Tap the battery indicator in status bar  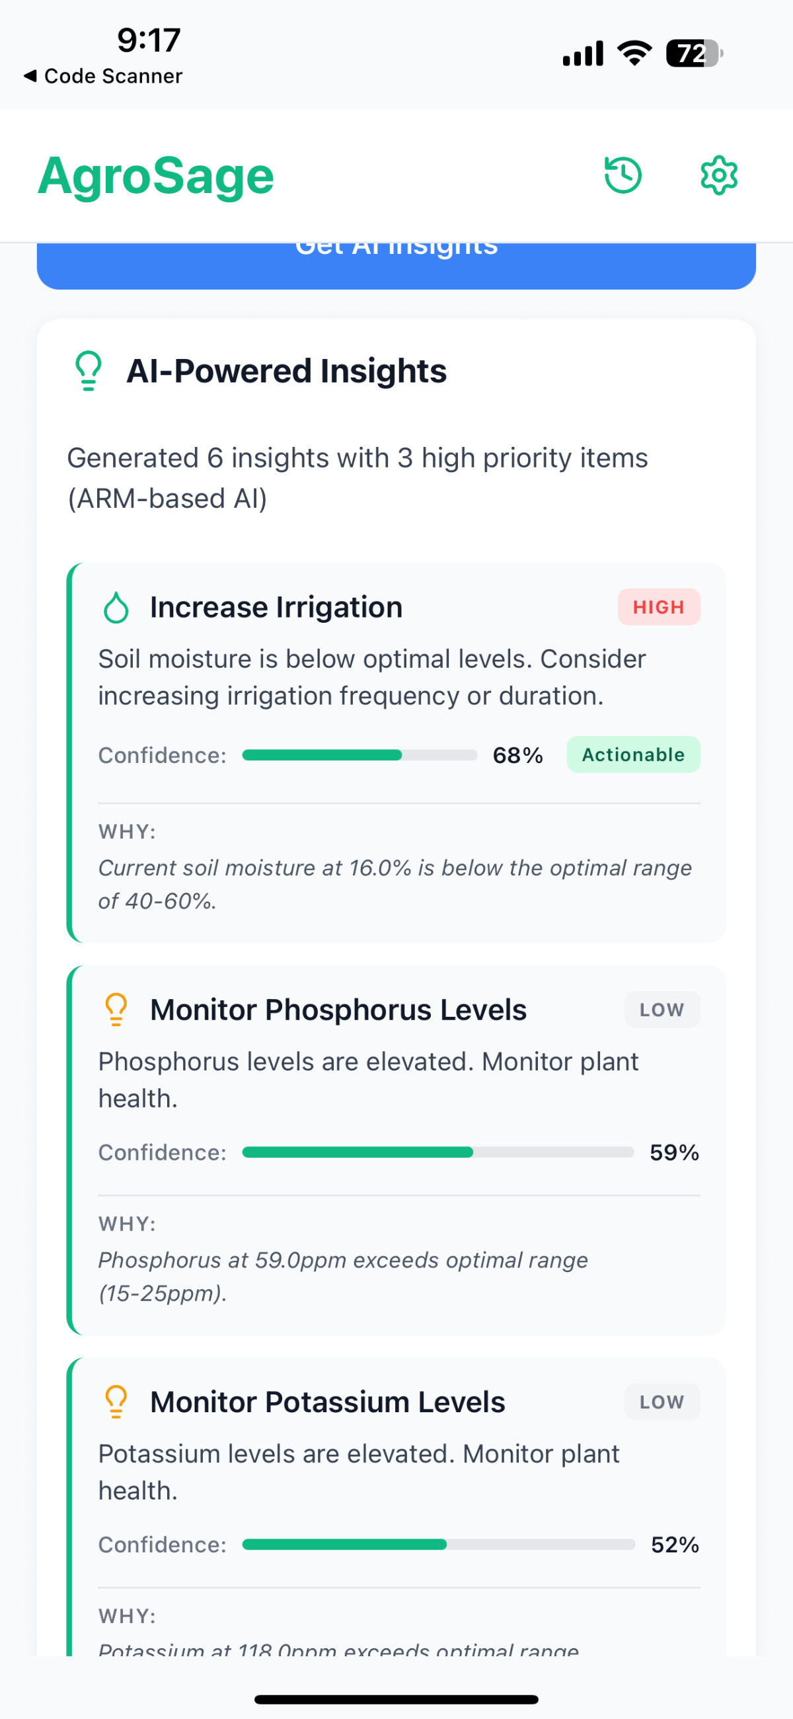click(694, 54)
